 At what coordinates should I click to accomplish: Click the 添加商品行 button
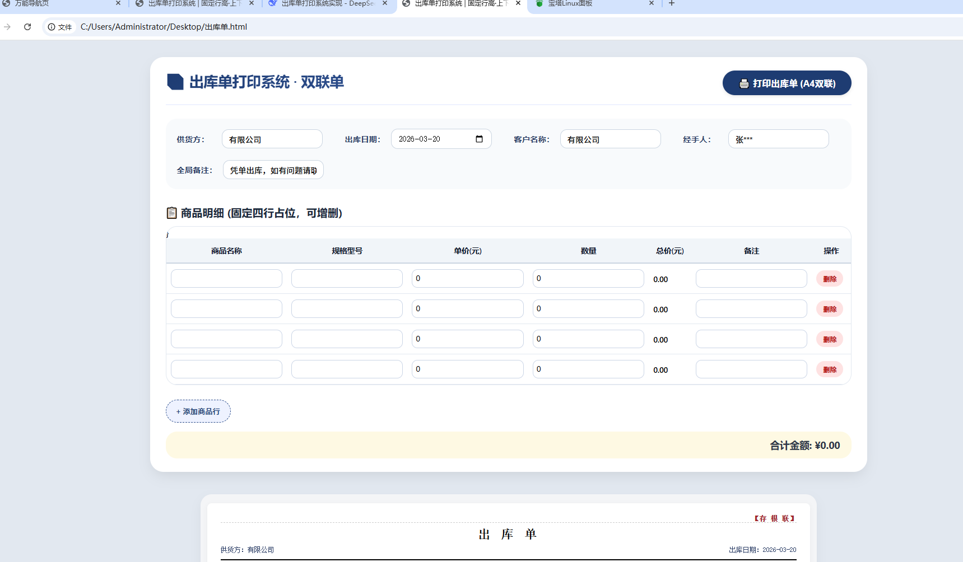click(198, 411)
